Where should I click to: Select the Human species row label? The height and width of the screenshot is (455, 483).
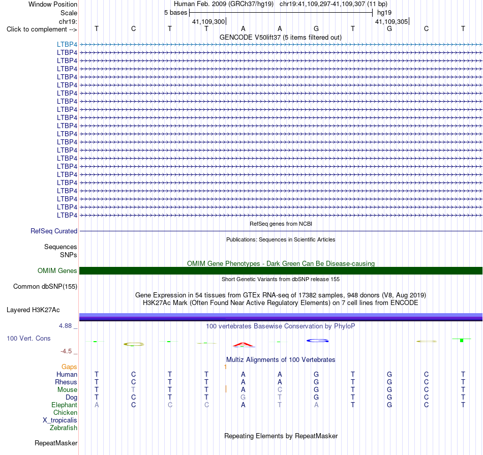[x=67, y=374]
